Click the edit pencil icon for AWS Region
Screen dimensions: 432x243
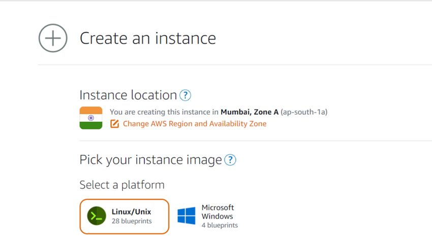115,124
